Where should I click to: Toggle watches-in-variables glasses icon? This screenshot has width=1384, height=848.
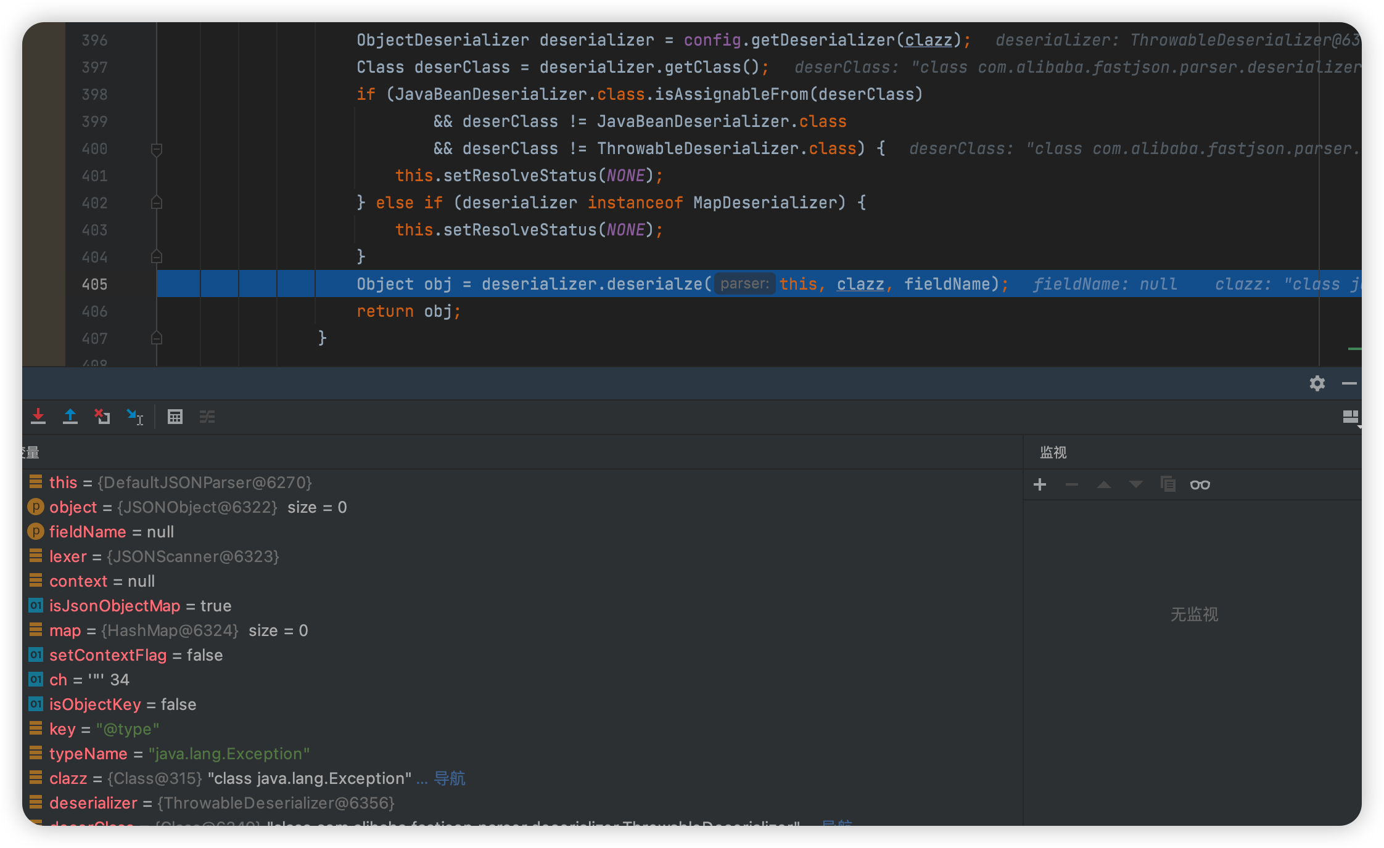(x=1200, y=484)
